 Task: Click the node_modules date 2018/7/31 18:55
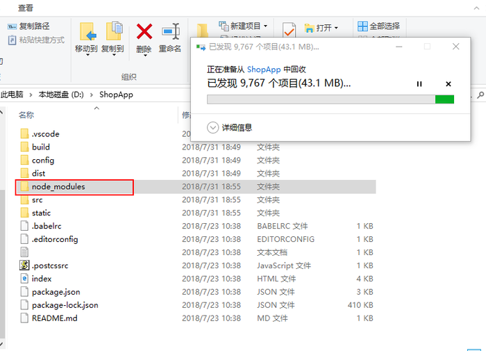pyautogui.click(x=211, y=186)
